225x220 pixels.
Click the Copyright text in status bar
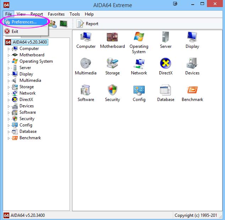pyautogui.click(x=196, y=215)
